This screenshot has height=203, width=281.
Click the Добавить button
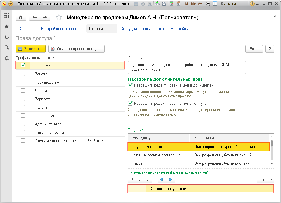click(x=140, y=180)
